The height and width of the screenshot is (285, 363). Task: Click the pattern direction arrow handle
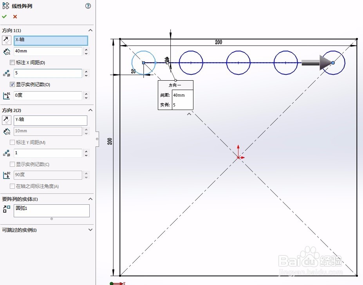[317, 63]
